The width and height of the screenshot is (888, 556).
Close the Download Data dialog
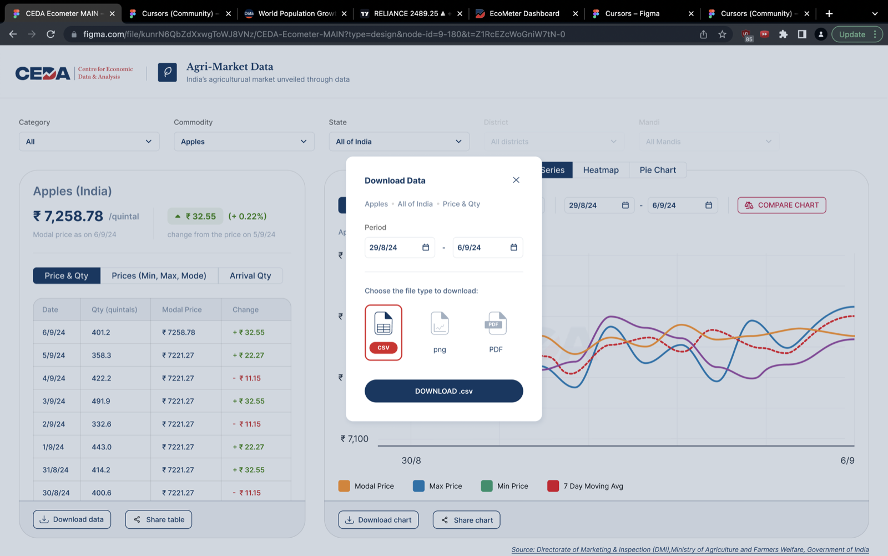click(x=516, y=180)
